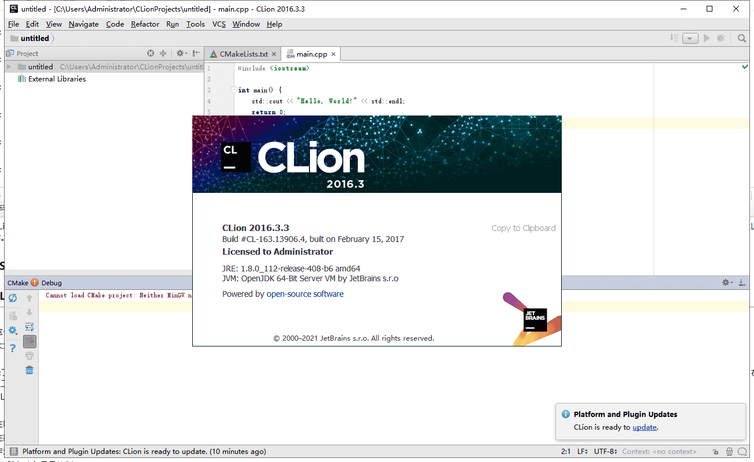This screenshot has width=754, height=462.
Task: Start debugging with the Debug icon
Action: (721, 38)
